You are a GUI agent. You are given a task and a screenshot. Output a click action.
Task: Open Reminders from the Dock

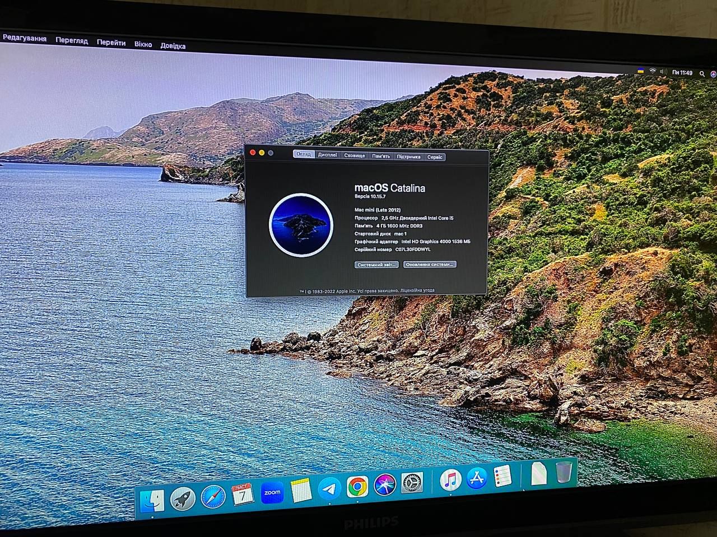click(502, 477)
